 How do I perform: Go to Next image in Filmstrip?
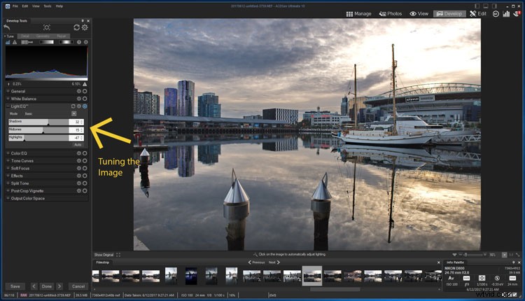274,262
